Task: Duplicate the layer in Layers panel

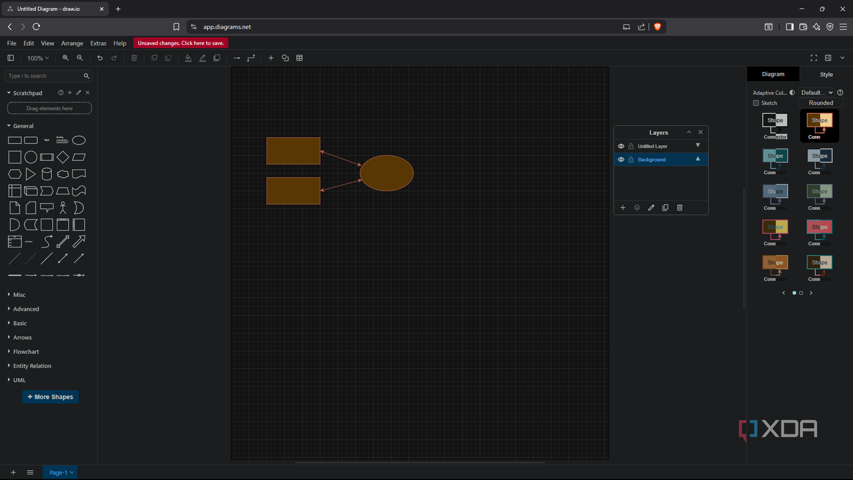Action: (665, 208)
